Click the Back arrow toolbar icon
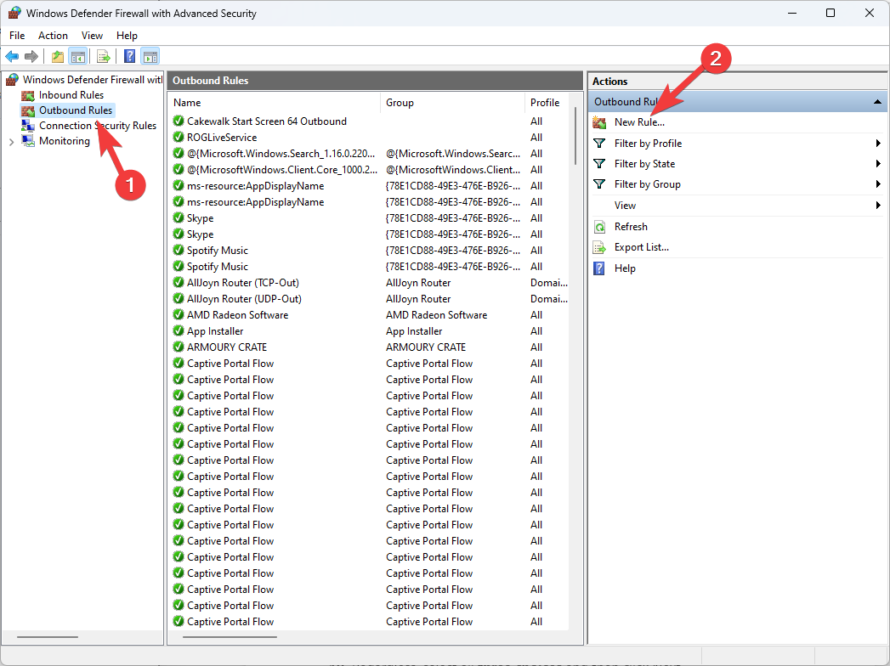 coord(12,57)
